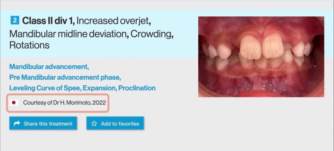Click the upper front incisors in photo

point(262,47)
